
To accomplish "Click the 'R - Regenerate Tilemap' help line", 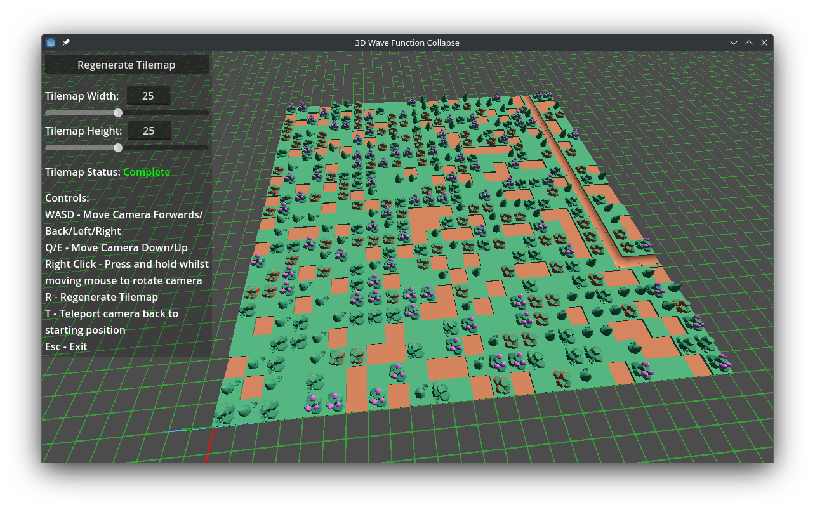I will [102, 297].
